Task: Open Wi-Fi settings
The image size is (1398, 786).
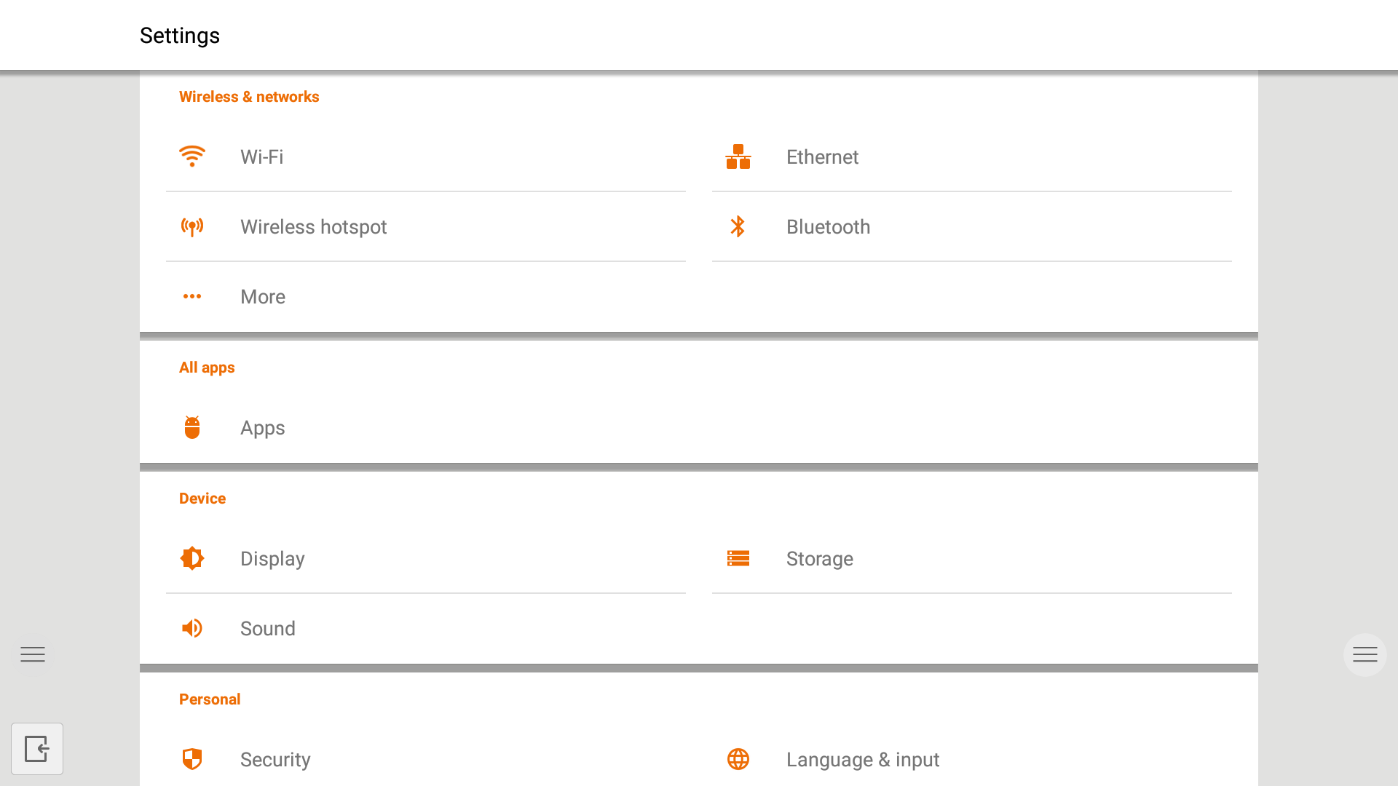Action: click(x=262, y=157)
